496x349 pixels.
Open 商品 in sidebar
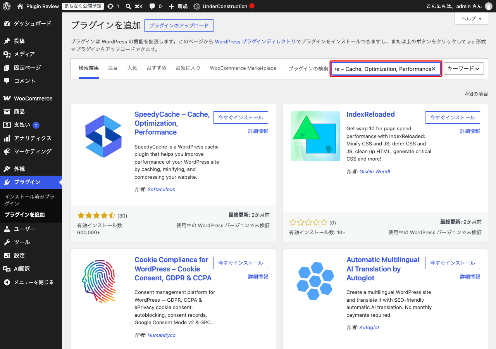point(31,112)
